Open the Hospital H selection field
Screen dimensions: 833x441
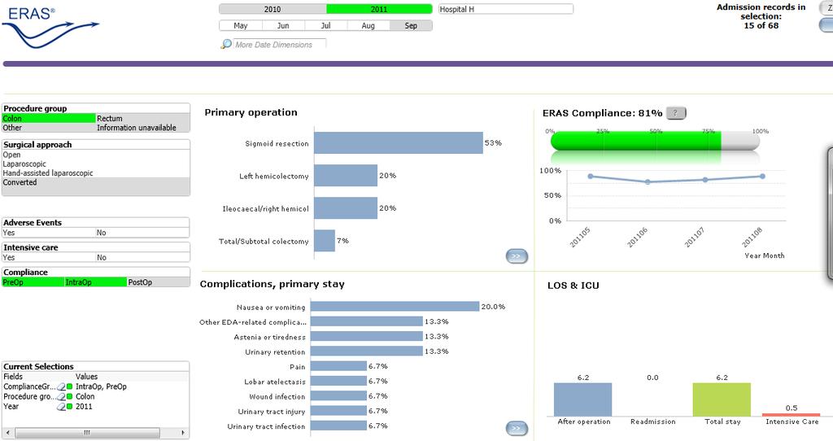506,9
